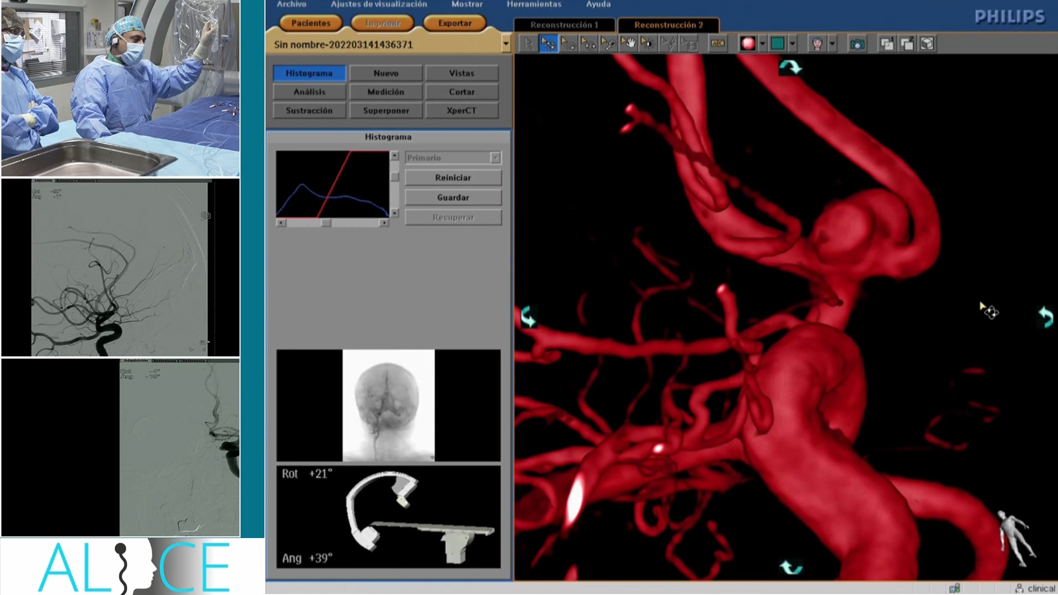
Task: Select the plain arrow pointer tool
Action: pos(528,44)
